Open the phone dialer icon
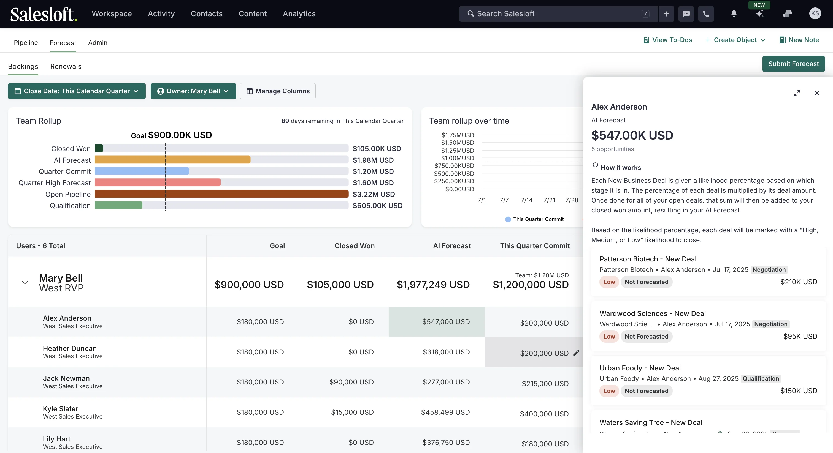 click(705, 14)
